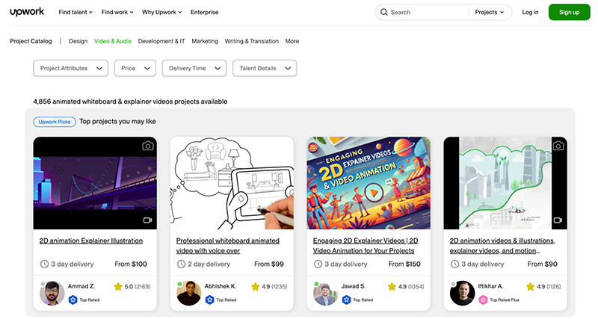Click Ammad Z. profile avatar
Viewport: 598px width, 319px height.
click(x=52, y=293)
